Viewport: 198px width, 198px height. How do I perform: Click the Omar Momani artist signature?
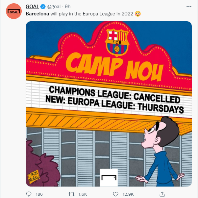tap(34, 178)
